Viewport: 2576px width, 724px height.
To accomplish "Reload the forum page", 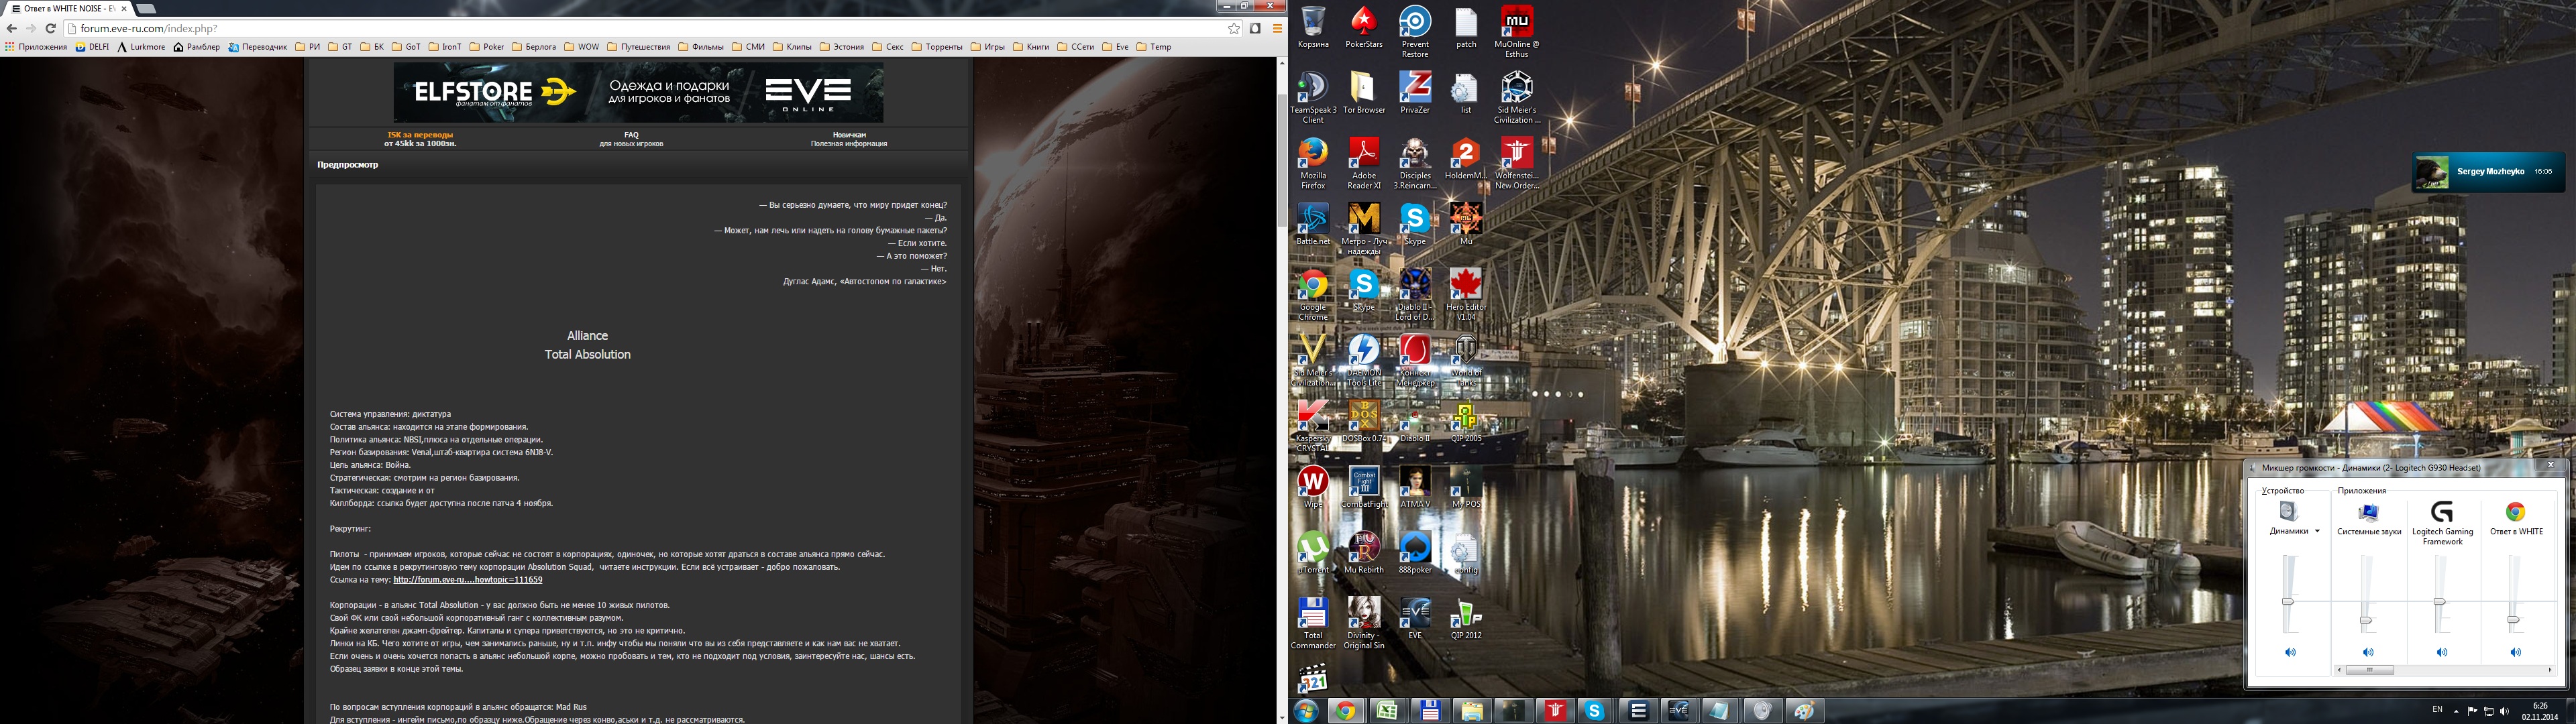I will coord(51,29).
